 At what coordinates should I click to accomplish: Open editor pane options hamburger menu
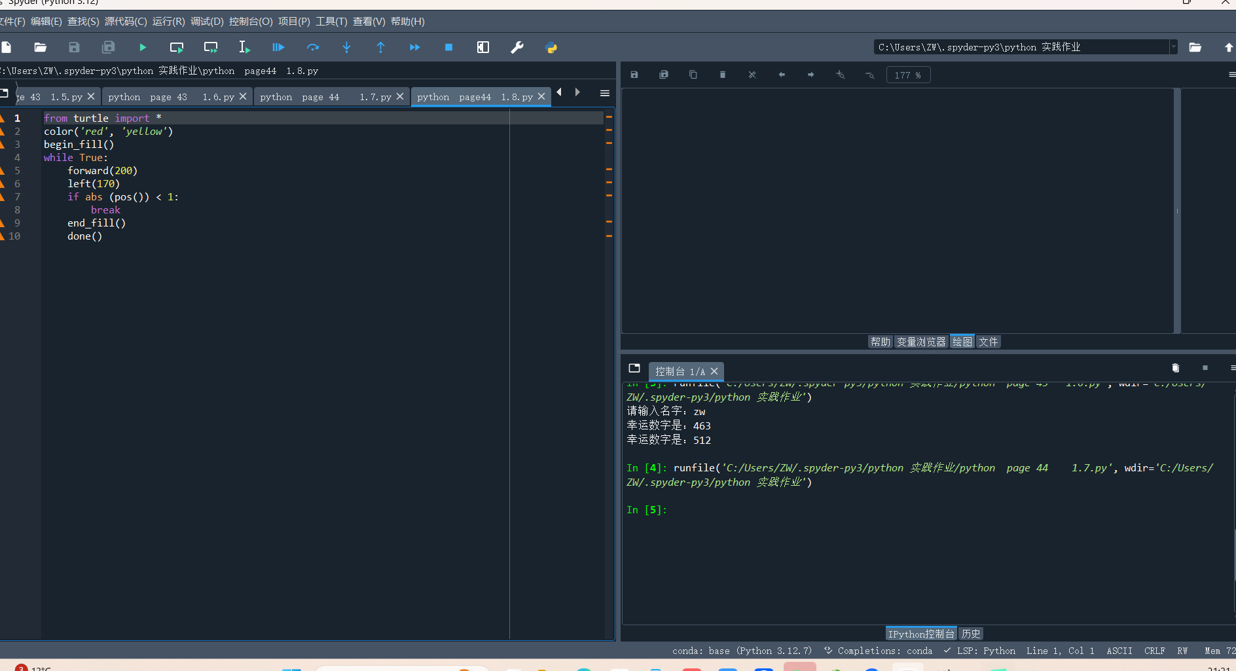pos(605,93)
